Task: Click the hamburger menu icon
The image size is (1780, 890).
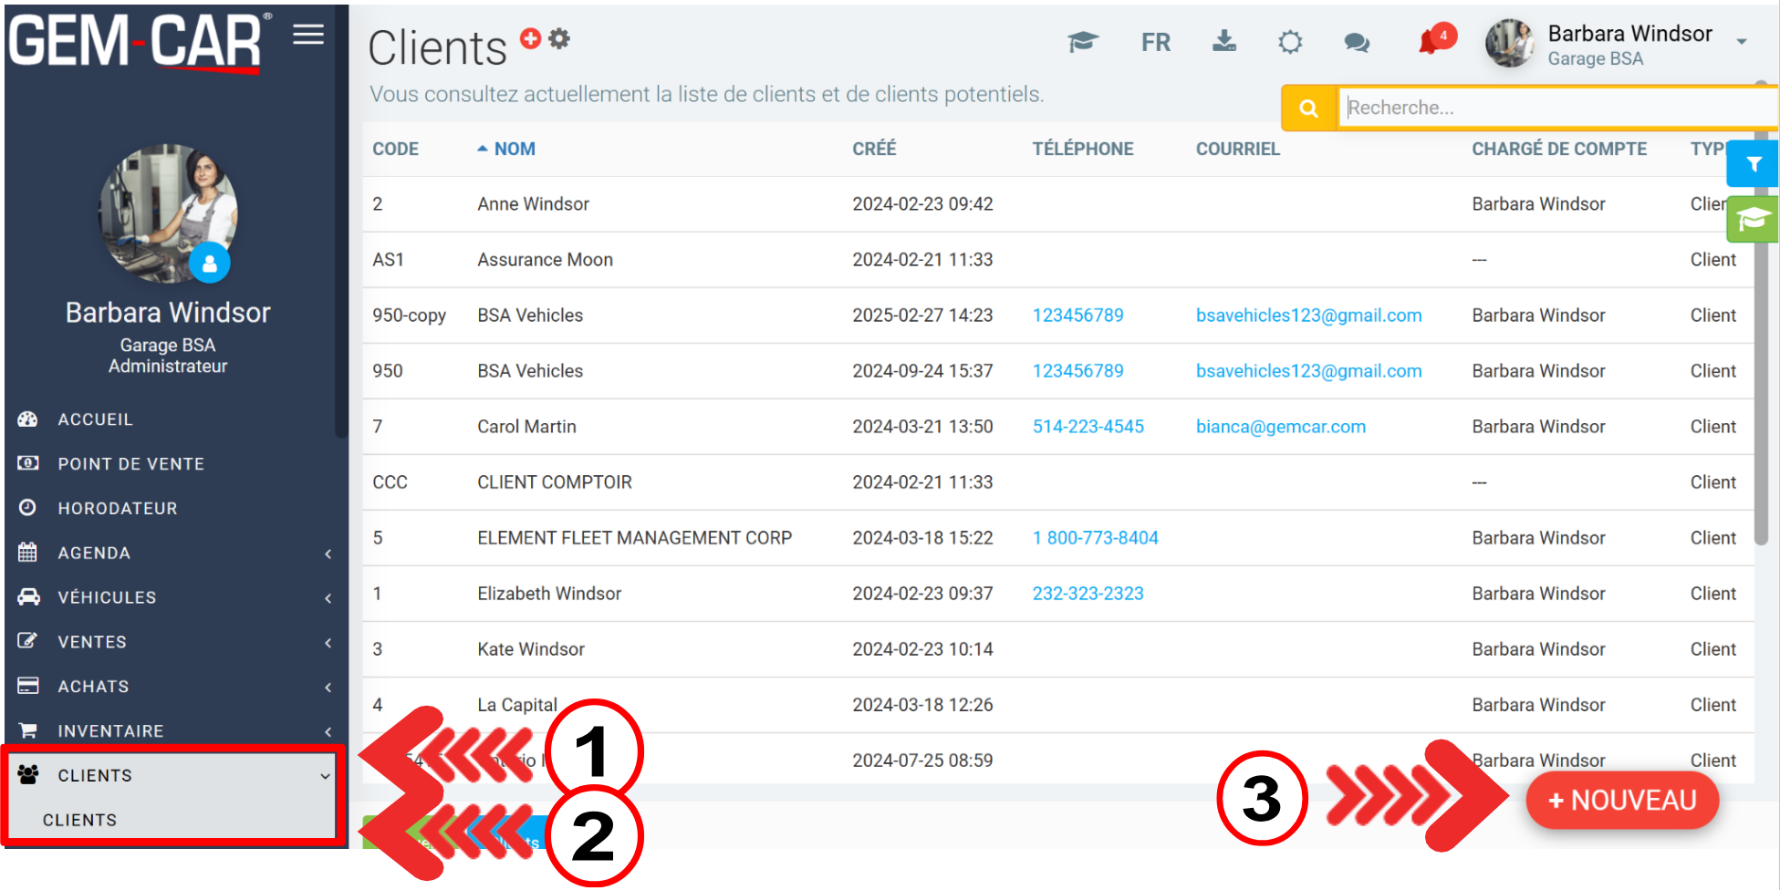Action: (308, 35)
